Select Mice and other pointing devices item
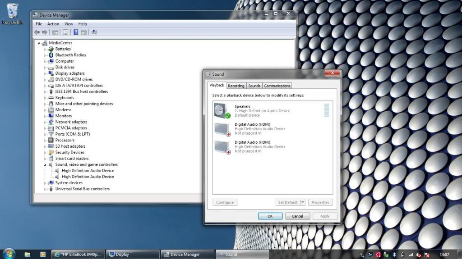Viewport: 462px width, 259px height. [x=84, y=104]
